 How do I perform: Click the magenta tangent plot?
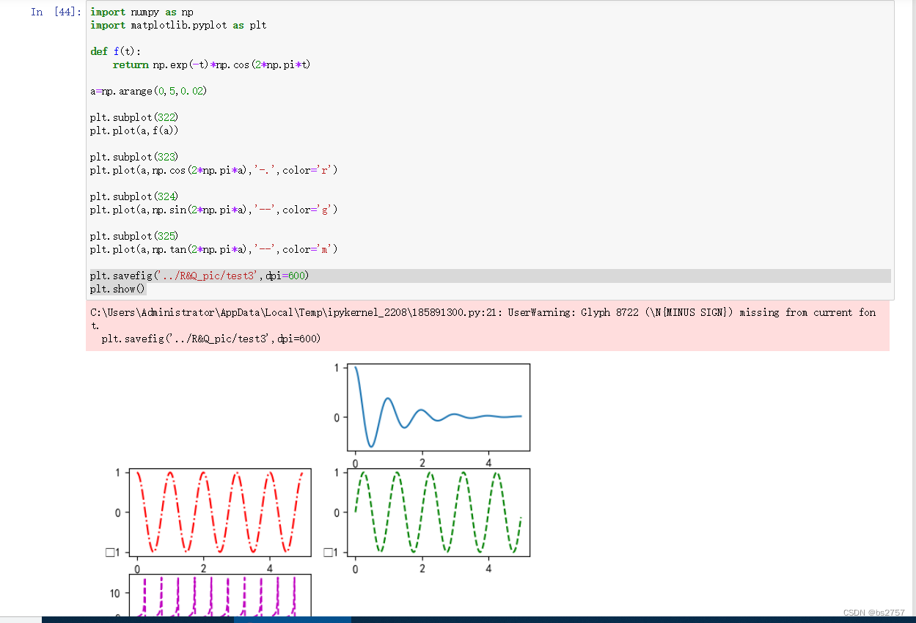pyautogui.click(x=220, y=595)
